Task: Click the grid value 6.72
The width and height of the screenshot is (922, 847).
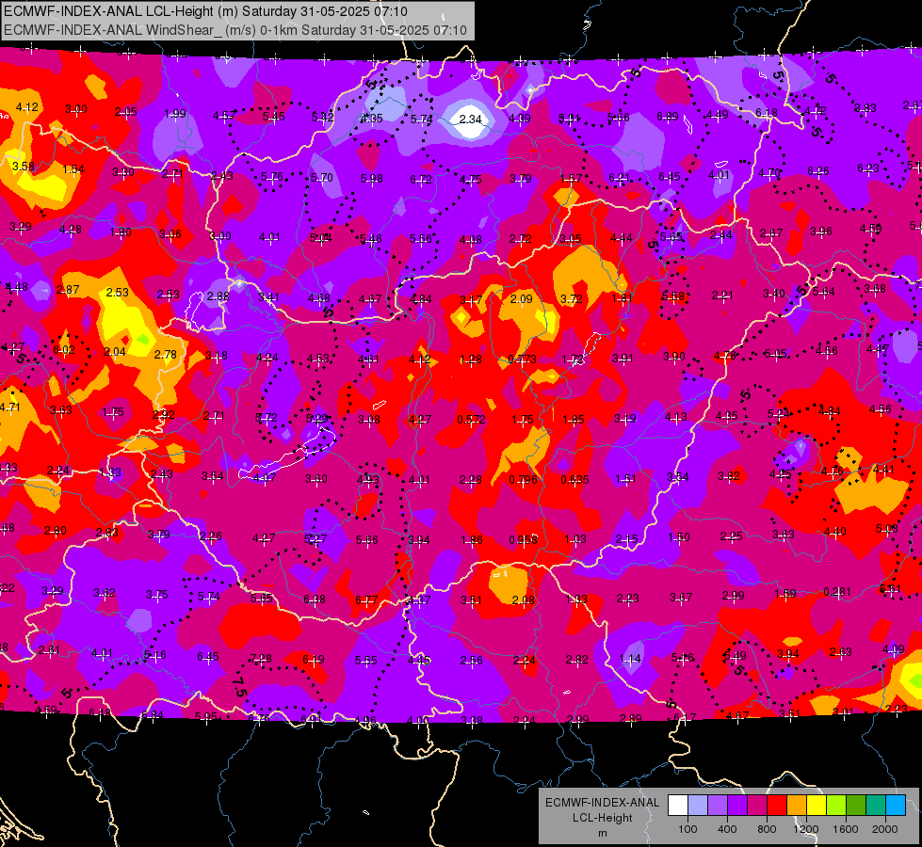Action: [x=421, y=179]
